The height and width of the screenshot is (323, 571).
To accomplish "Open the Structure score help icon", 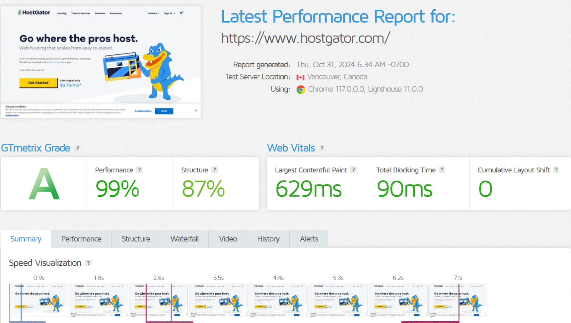I will (x=214, y=170).
